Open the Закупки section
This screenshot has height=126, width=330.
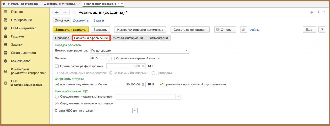pos(17,45)
